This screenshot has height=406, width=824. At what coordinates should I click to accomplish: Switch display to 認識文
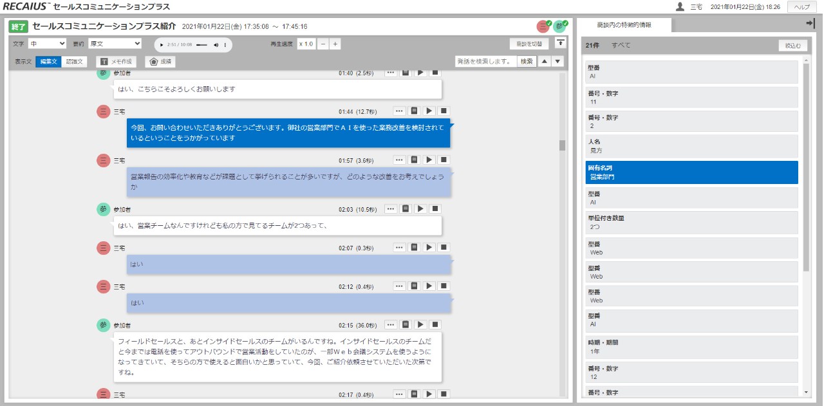tap(75, 62)
